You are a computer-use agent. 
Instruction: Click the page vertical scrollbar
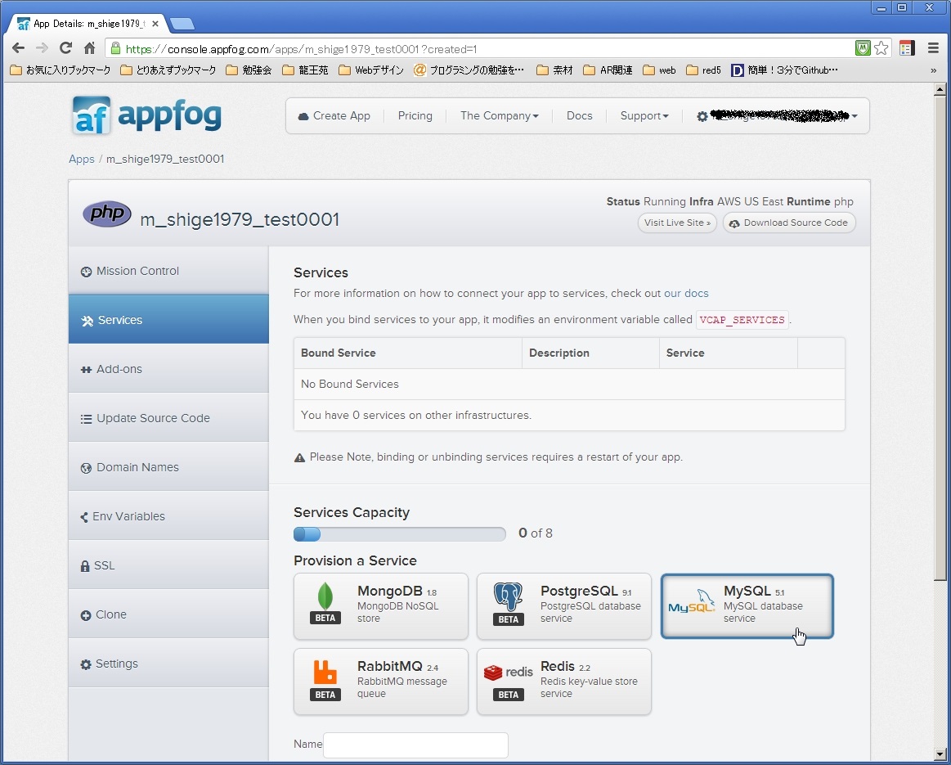click(x=940, y=337)
